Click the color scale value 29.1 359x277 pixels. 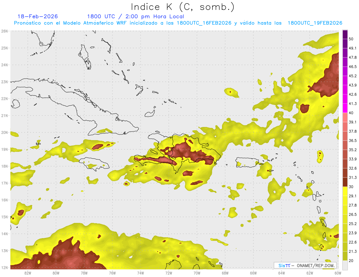click(x=352, y=196)
